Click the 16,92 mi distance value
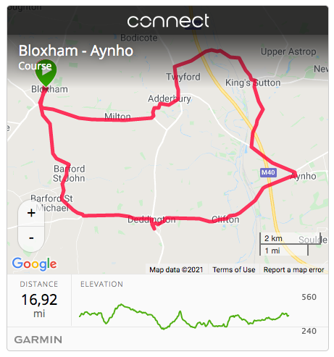This screenshot has width=334, height=357. click(x=39, y=305)
